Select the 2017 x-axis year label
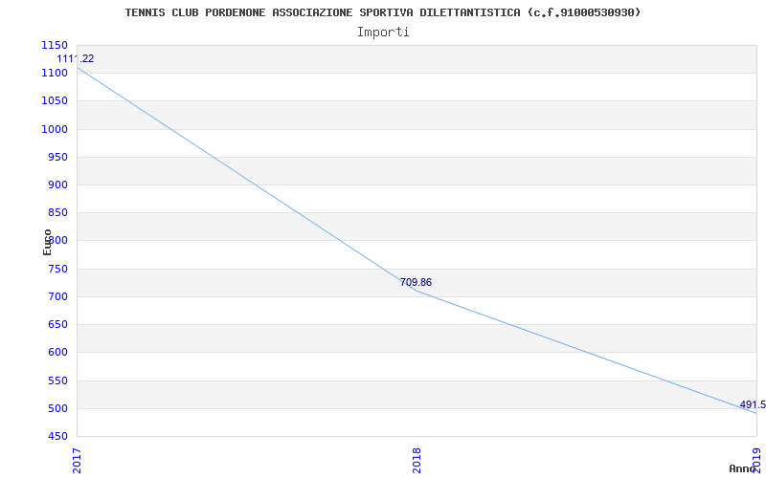 click(77, 461)
